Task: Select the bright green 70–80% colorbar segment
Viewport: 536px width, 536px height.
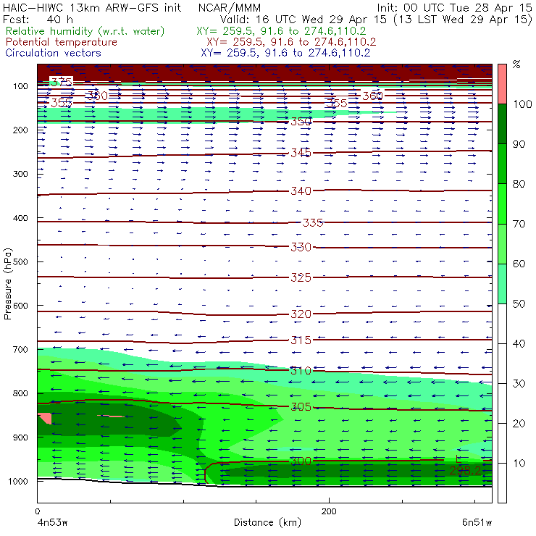Action: click(502, 204)
